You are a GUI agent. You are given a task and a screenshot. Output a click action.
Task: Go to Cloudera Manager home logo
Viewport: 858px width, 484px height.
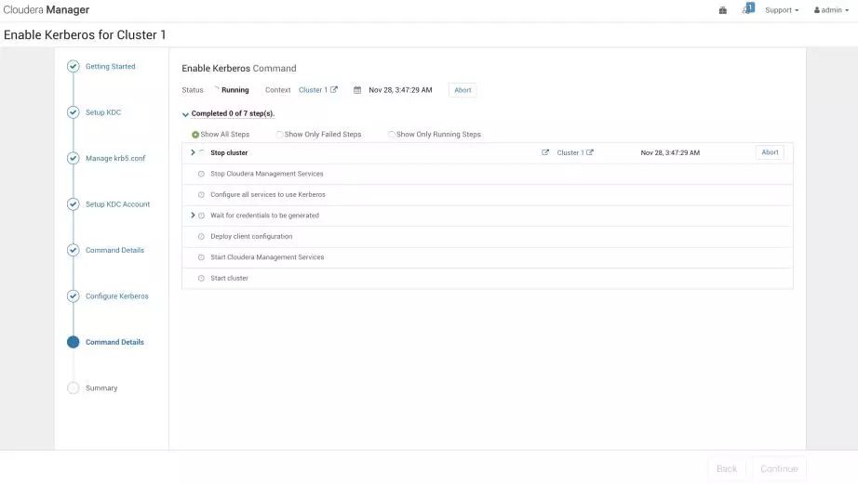(46, 10)
